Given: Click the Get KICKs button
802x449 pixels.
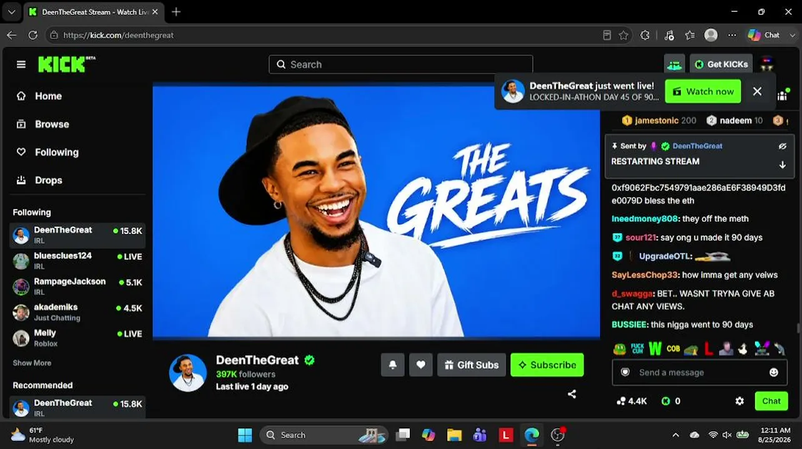Looking at the screenshot, I should pos(721,64).
